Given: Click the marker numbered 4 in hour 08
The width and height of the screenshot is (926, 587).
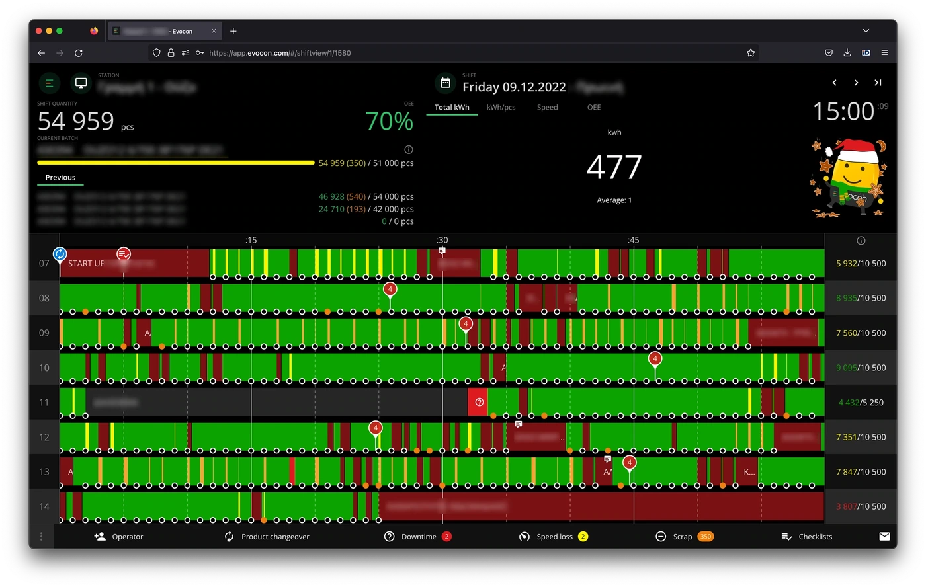Looking at the screenshot, I should click(390, 289).
